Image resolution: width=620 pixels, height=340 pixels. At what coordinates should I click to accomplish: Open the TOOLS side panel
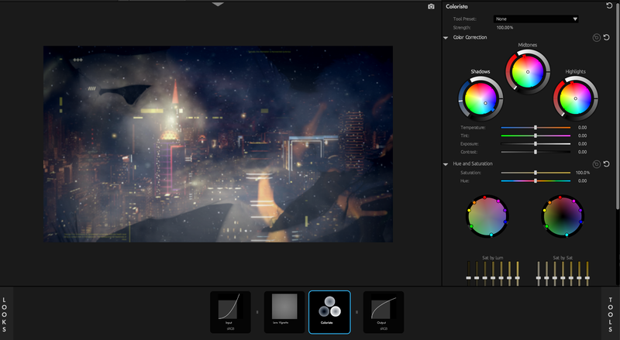click(x=611, y=314)
